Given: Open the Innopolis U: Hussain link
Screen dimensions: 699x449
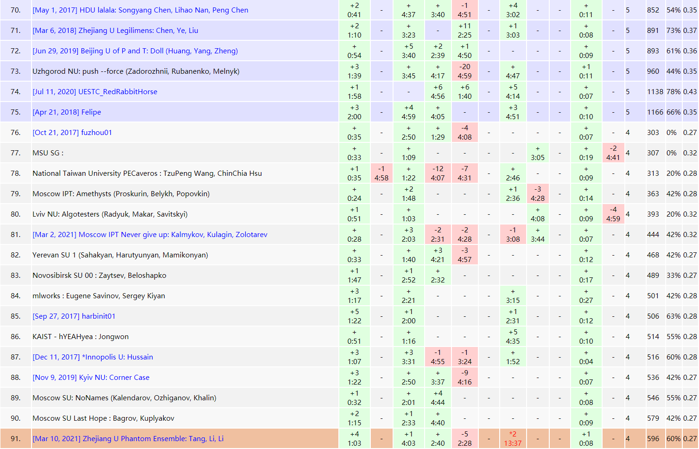Looking at the screenshot, I should (93, 357).
